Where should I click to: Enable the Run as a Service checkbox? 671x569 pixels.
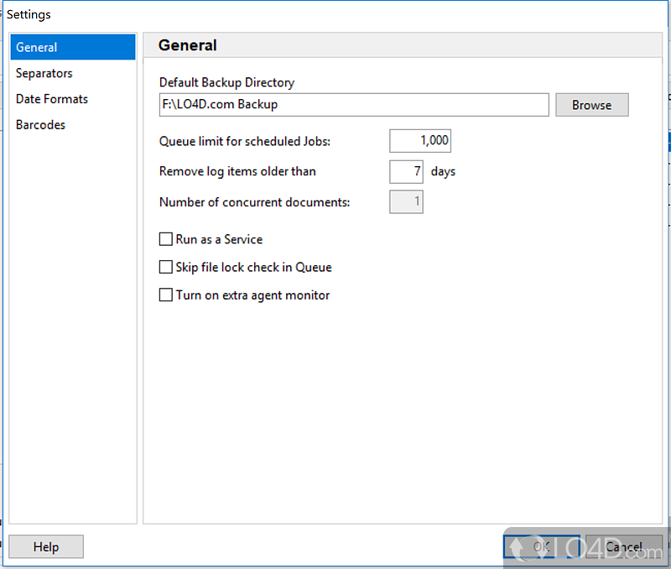coord(166,239)
